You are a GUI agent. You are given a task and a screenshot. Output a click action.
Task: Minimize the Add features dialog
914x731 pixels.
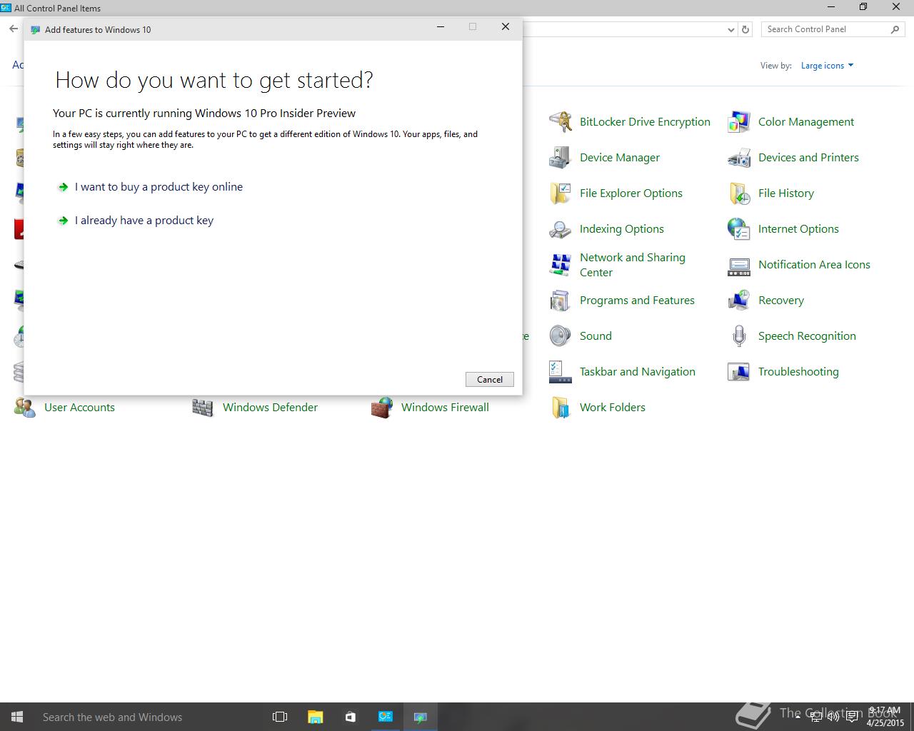[x=441, y=27]
